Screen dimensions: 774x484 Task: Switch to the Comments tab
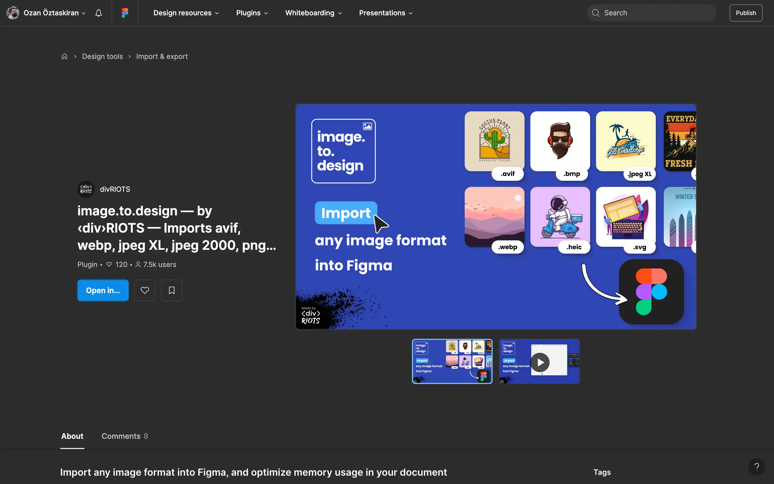(124, 436)
